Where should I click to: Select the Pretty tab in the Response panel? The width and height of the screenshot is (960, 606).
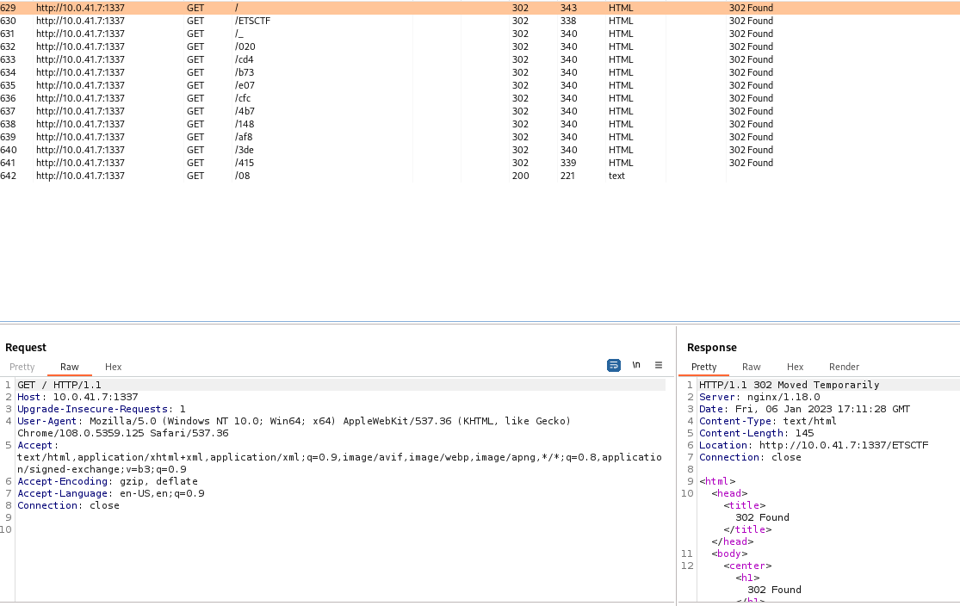pos(703,366)
